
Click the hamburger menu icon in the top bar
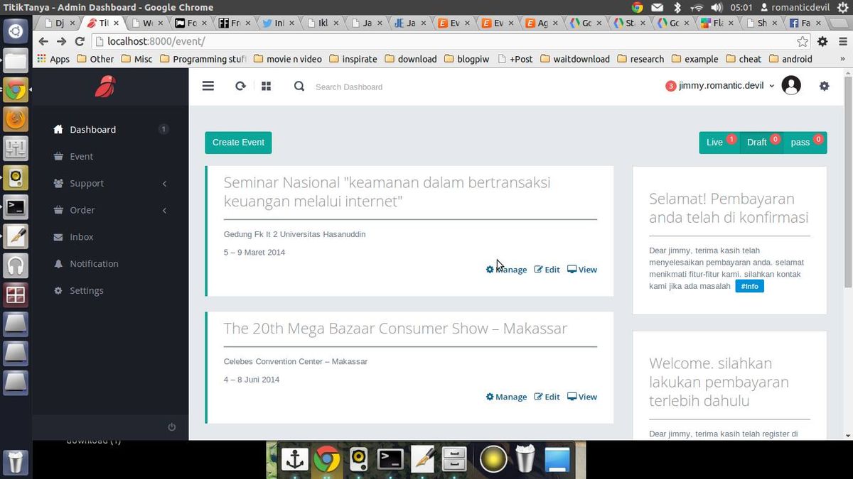208,86
